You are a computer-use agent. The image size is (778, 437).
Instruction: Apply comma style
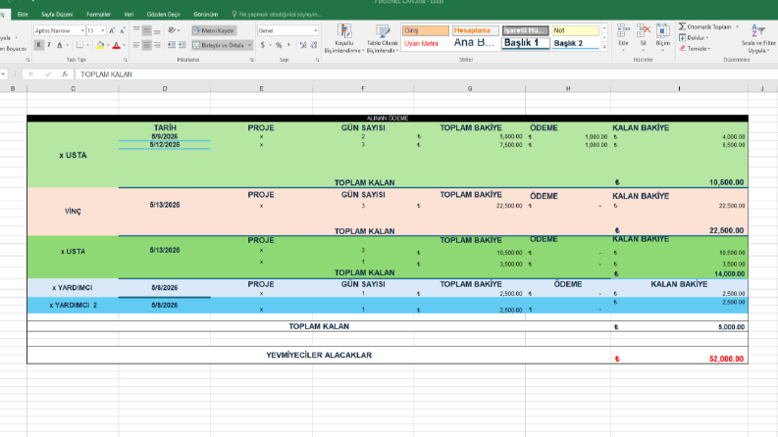click(288, 45)
